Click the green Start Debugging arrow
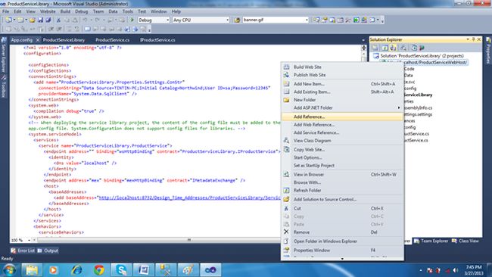 pyautogui.click(x=132, y=20)
